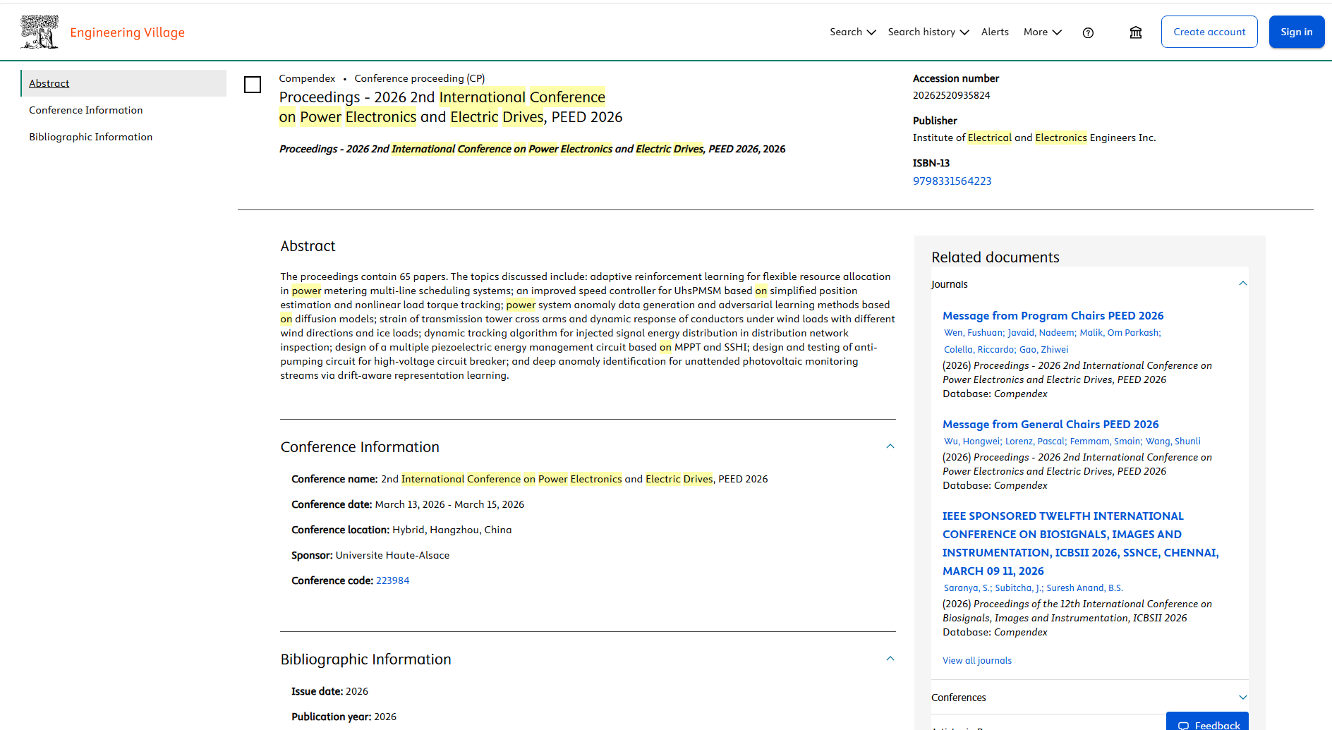Open the help question mark icon
Viewport: 1332px width, 730px height.
pos(1088,32)
